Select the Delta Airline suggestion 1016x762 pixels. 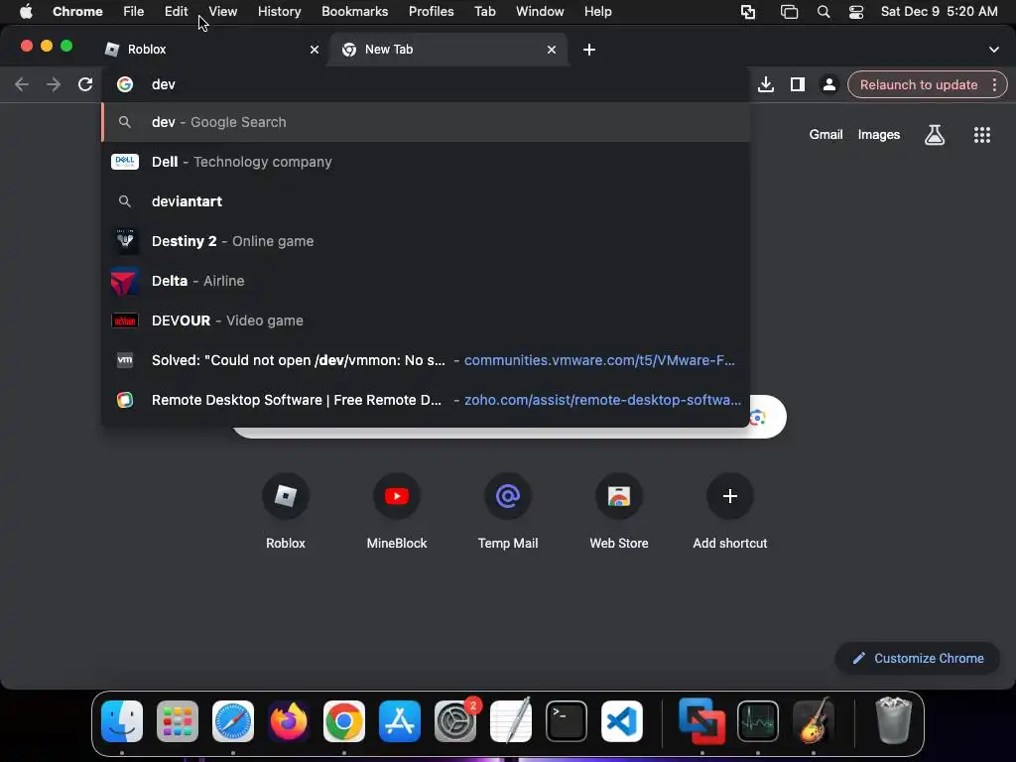pos(426,281)
